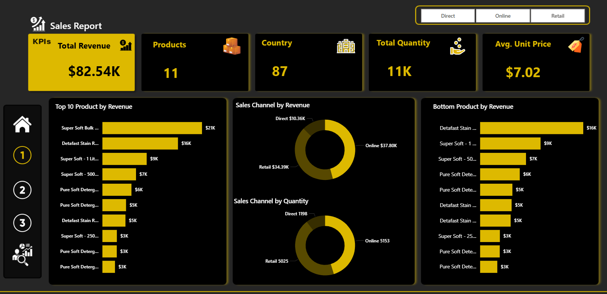The width and height of the screenshot is (607, 294).
Task: Select the Super Soft - 1 Lit... $9K bar
Action: pyautogui.click(x=124, y=159)
